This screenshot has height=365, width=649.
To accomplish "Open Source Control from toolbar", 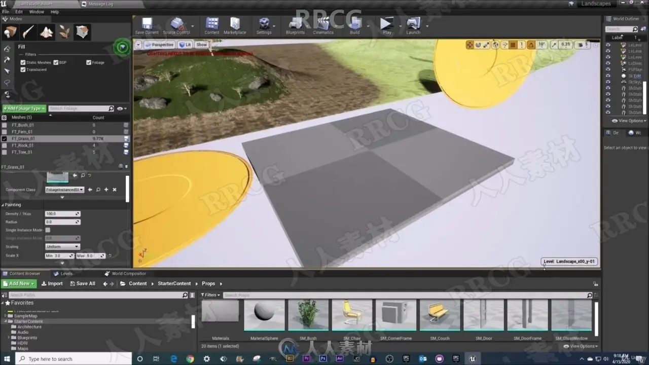I will click(x=176, y=26).
